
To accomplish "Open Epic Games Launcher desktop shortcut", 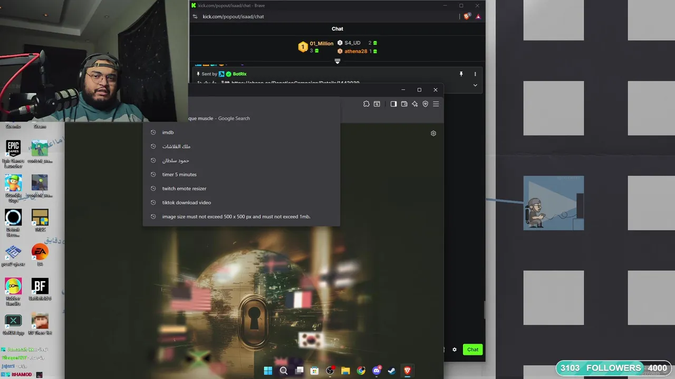I will (x=13, y=154).
